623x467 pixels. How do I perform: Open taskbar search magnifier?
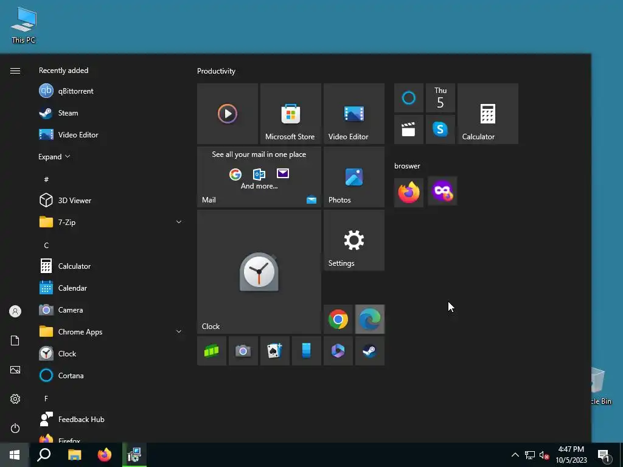pos(44,455)
